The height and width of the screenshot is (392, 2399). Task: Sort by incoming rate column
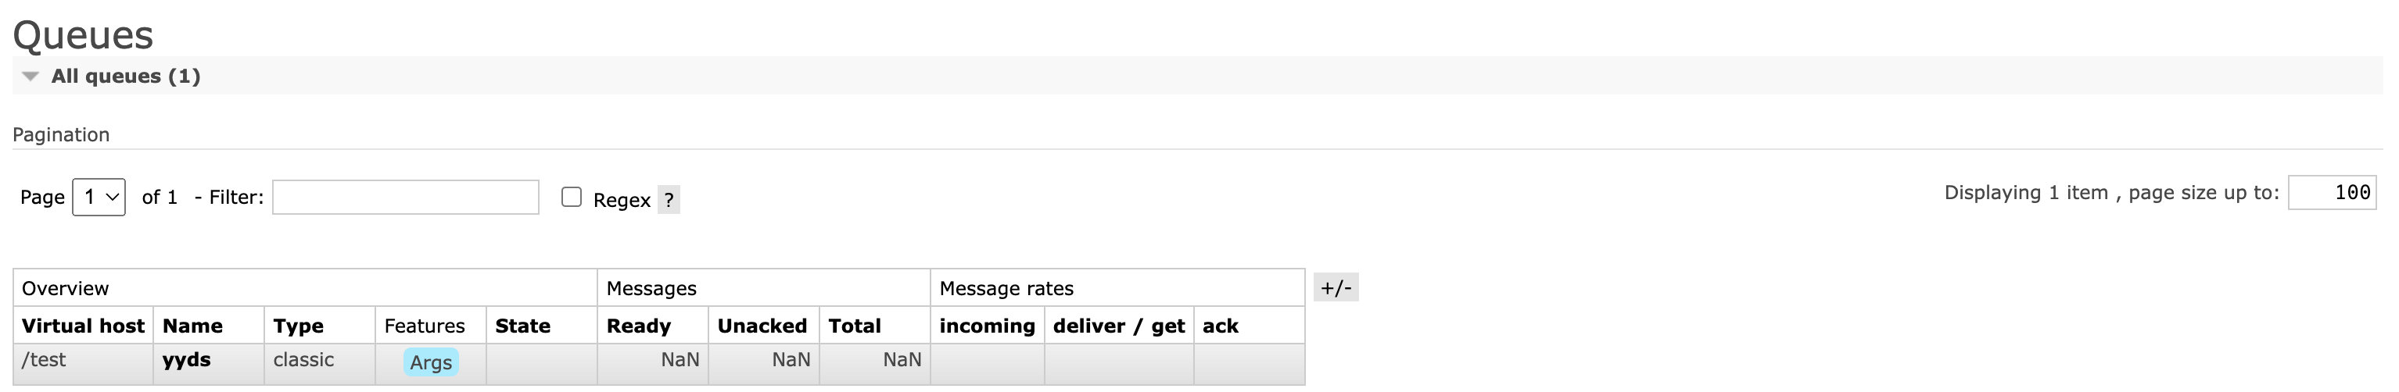(x=986, y=326)
